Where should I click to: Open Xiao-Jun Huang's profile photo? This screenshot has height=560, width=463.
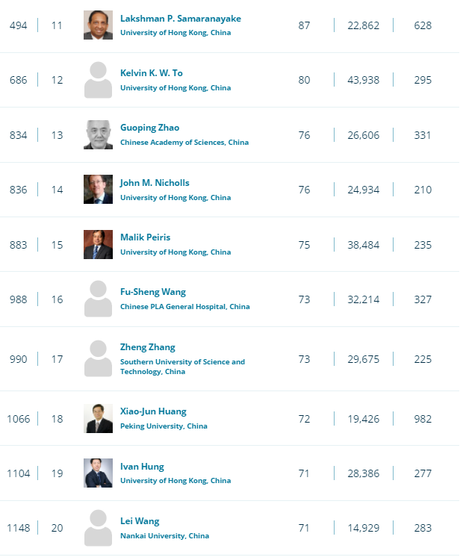click(98, 418)
